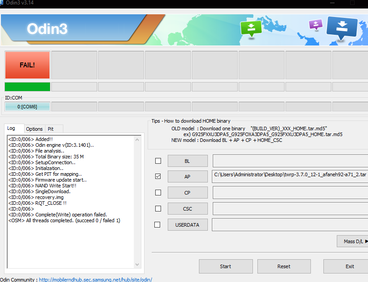368x282 pixels.
Task: Click the green download icon in banner
Action: pos(251,29)
